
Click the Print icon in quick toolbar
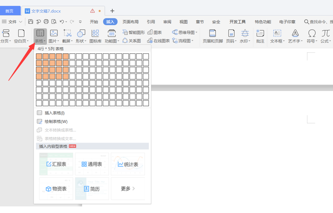[x=46, y=21]
